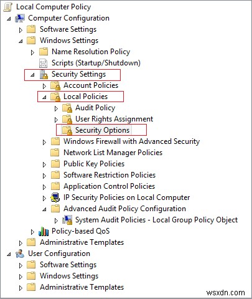Click Computer Configuration's Windows Settings folder icon
This screenshot has height=299, width=252.
31,40
